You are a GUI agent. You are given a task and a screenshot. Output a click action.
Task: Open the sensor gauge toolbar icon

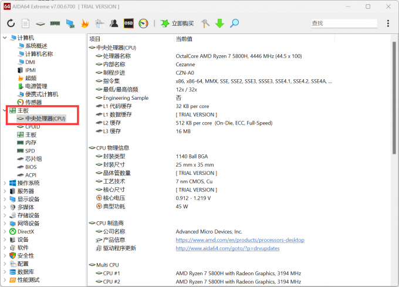(143, 23)
